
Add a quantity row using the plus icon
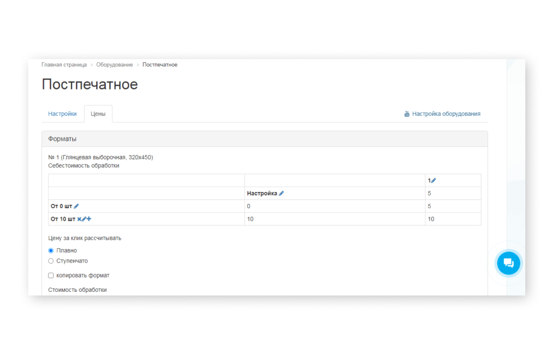point(89,219)
